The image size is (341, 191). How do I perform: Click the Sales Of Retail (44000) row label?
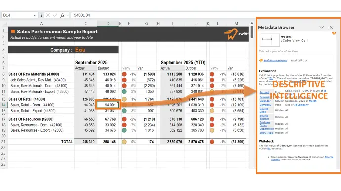pos(27,99)
